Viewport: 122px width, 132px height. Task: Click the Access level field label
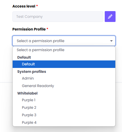24,6
